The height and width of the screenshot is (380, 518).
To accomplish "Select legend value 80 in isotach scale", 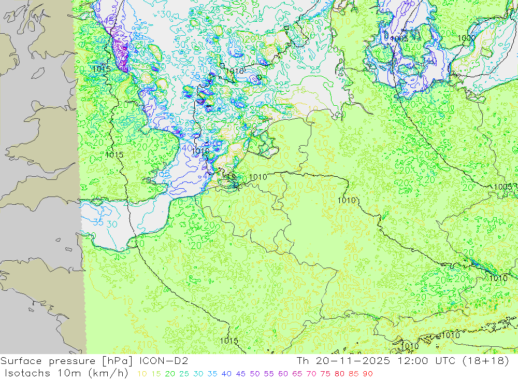I will (x=339, y=374).
